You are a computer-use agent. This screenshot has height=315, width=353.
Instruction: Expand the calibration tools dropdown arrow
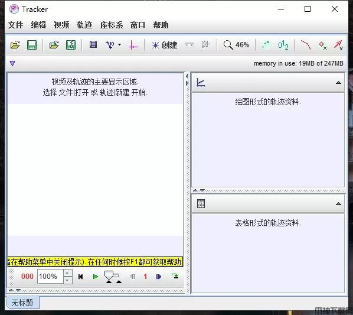pos(120,44)
